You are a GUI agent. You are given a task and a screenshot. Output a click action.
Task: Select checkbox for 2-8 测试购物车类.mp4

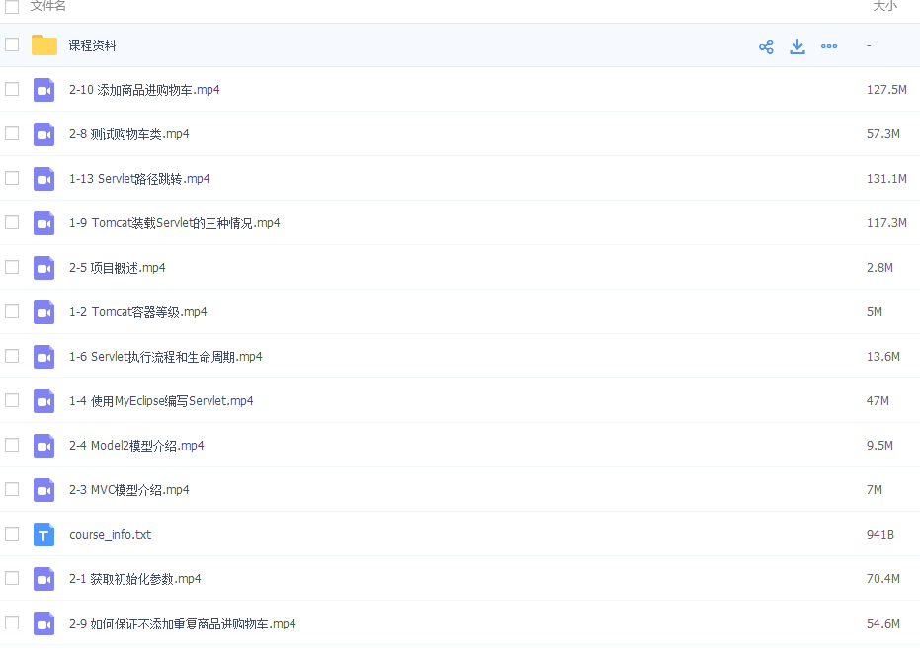point(12,133)
